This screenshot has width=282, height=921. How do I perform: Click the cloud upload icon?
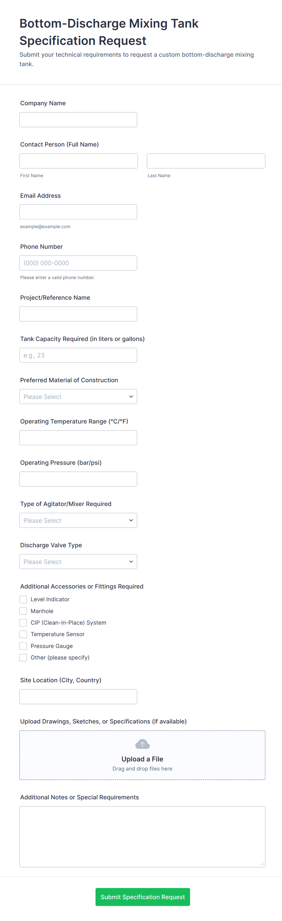click(x=142, y=744)
